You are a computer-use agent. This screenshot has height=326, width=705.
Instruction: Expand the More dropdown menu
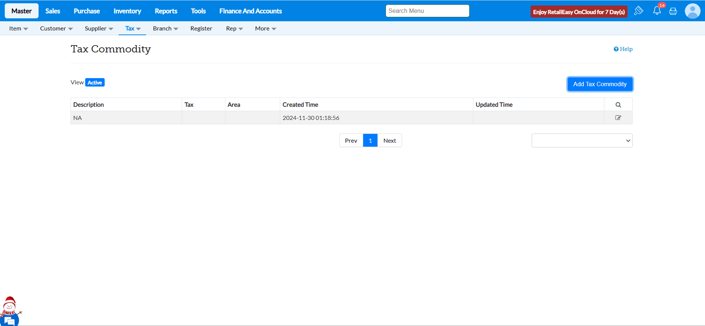coord(265,29)
